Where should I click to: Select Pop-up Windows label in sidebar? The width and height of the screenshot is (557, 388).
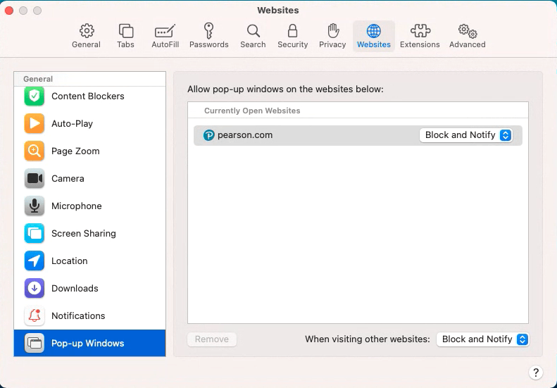point(88,343)
